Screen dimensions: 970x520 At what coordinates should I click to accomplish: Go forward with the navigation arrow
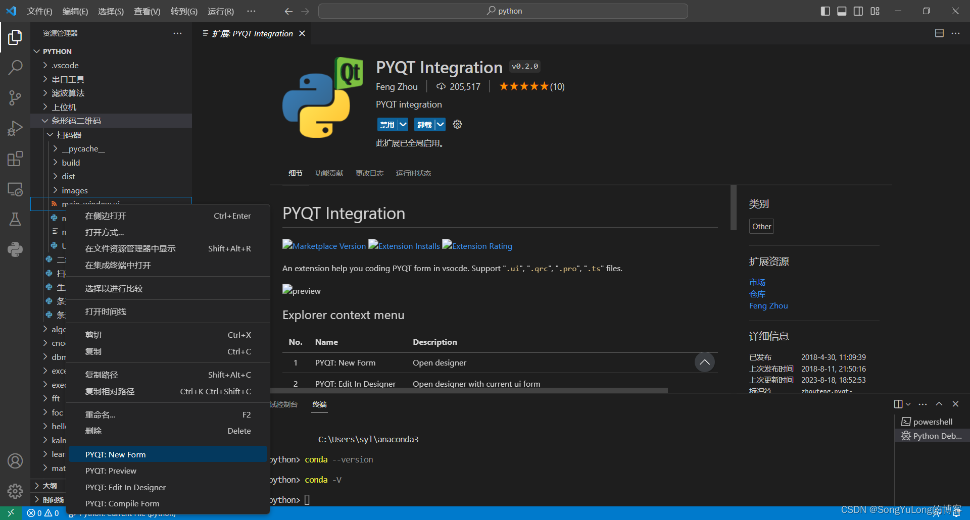tap(305, 11)
